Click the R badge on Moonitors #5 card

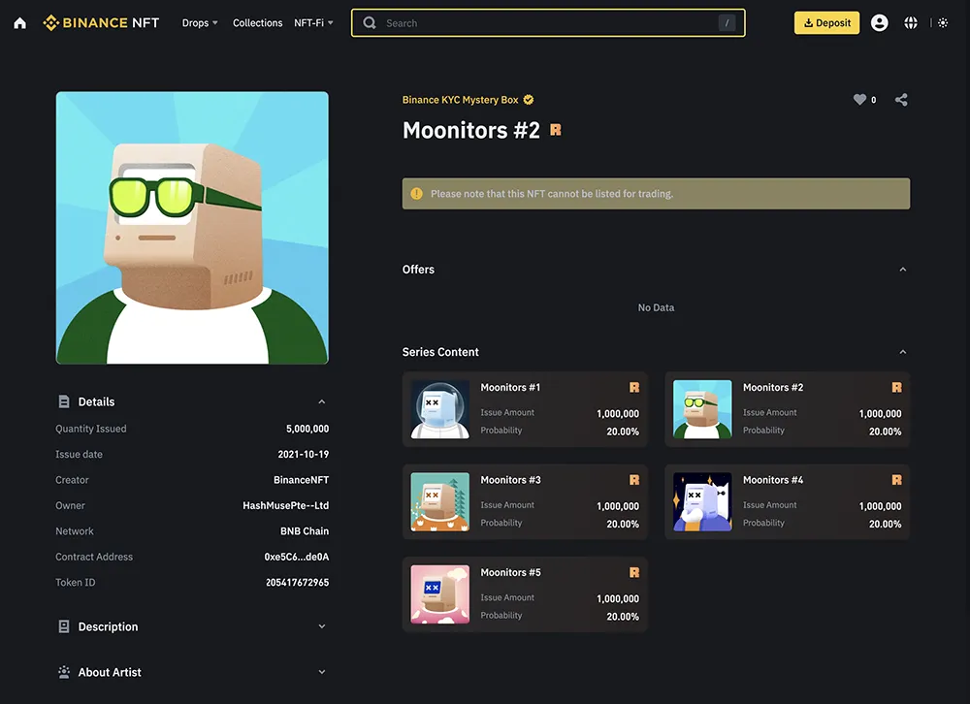click(634, 572)
